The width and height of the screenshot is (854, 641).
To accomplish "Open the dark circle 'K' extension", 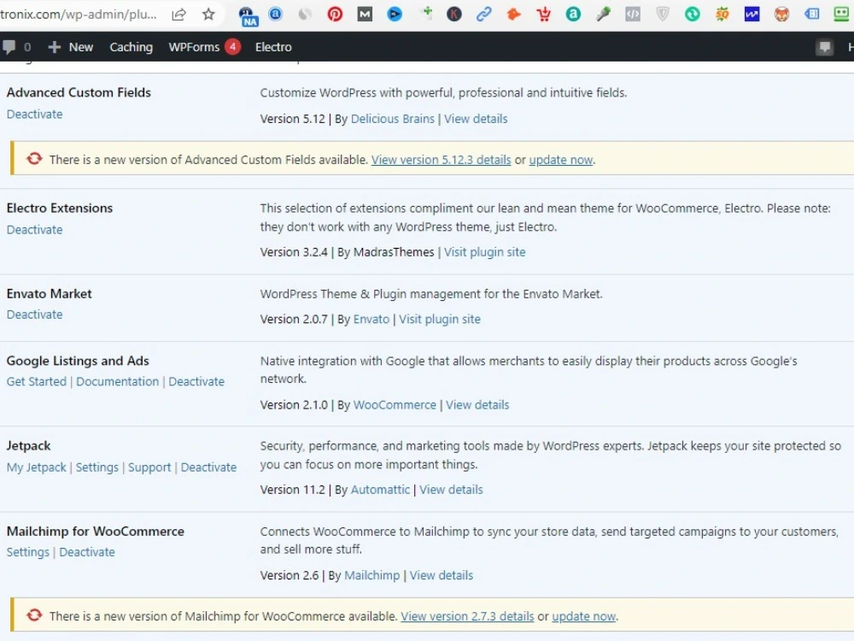I will point(453,15).
